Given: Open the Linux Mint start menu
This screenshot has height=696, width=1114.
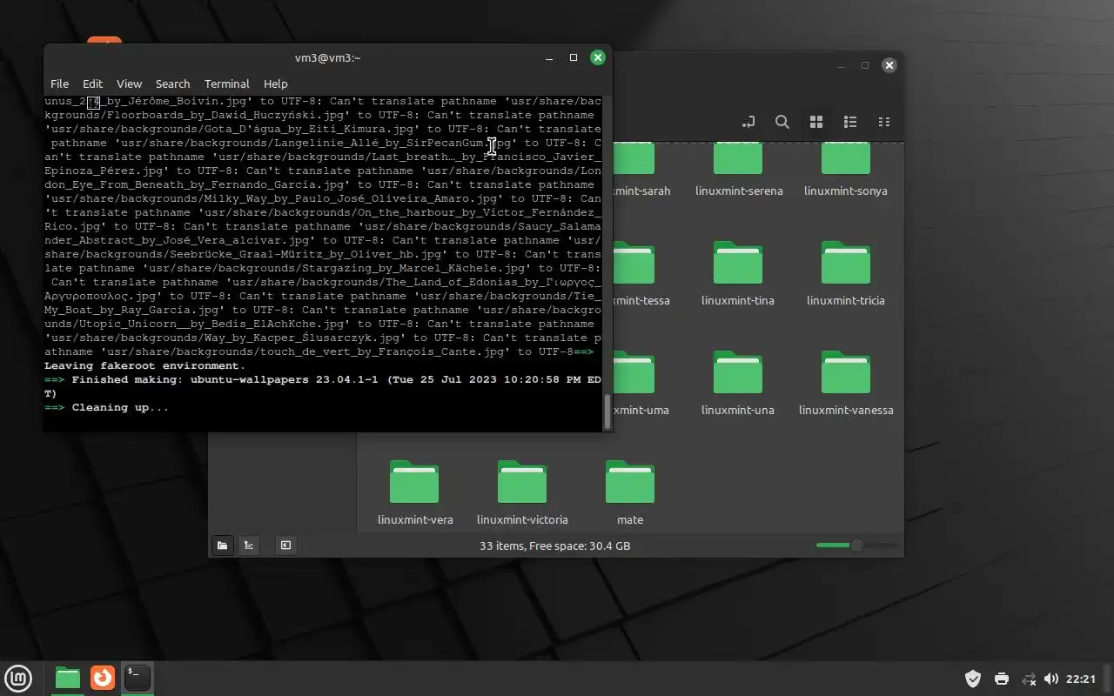Looking at the screenshot, I should [x=18, y=678].
